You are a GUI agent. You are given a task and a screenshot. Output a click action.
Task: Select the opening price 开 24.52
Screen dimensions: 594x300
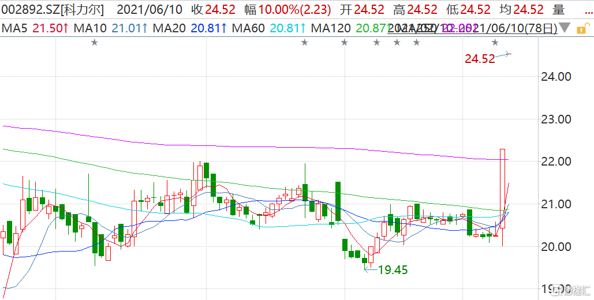click(x=361, y=9)
